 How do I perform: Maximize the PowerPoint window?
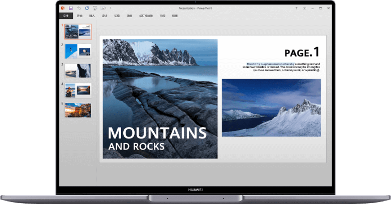point(320,8)
